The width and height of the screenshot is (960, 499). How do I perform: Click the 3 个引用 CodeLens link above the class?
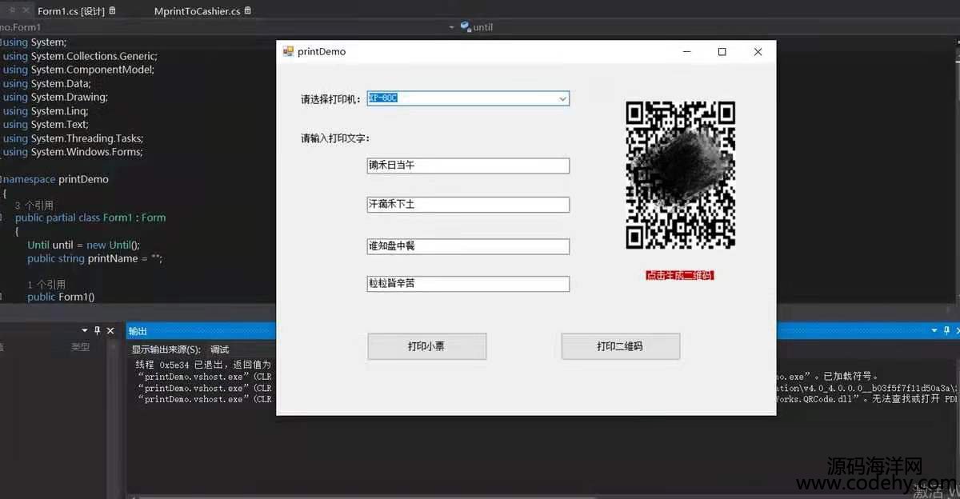pos(34,206)
